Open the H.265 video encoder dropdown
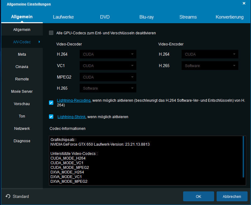This screenshot has width=251, height=205. pyautogui.click(x=210, y=66)
